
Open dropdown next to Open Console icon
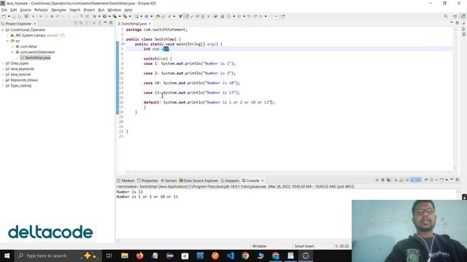click(447, 180)
